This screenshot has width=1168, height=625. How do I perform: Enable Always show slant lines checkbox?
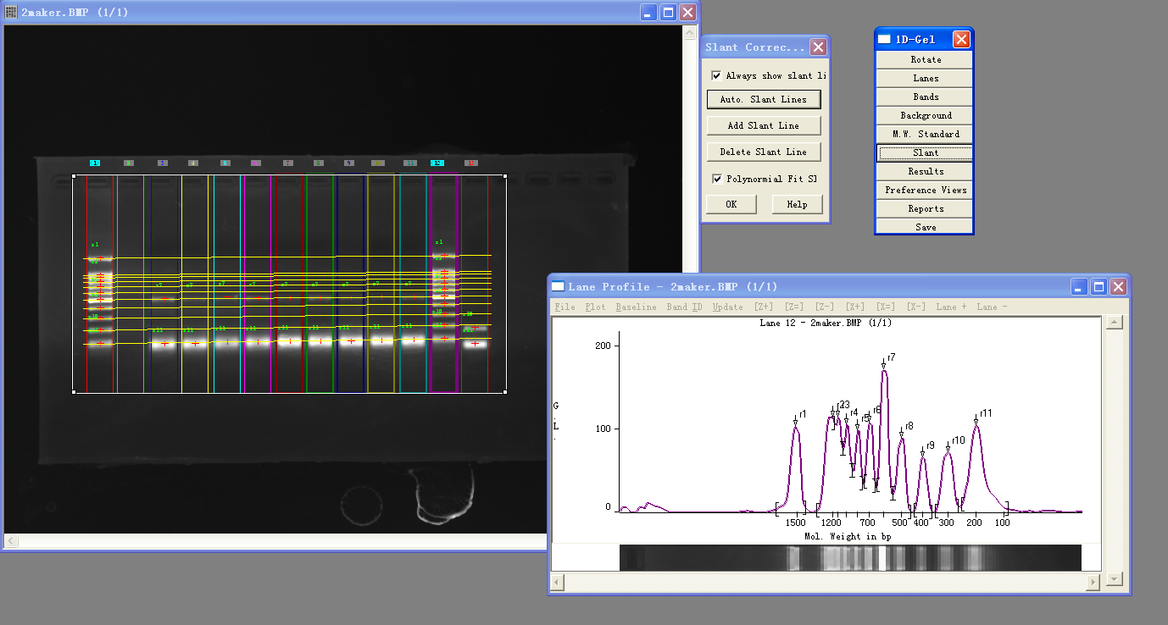pos(716,75)
